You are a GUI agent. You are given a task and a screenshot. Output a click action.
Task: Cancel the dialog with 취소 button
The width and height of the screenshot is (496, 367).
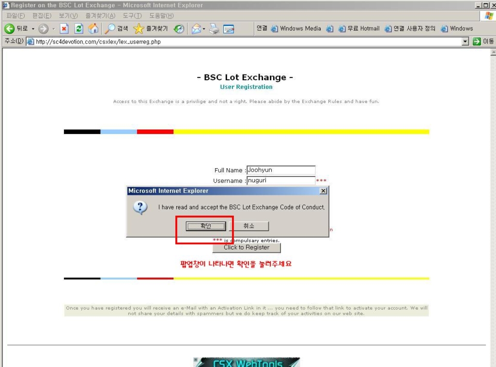249,226
